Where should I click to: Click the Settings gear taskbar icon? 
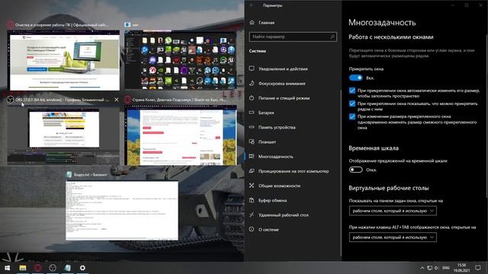tap(82, 267)
